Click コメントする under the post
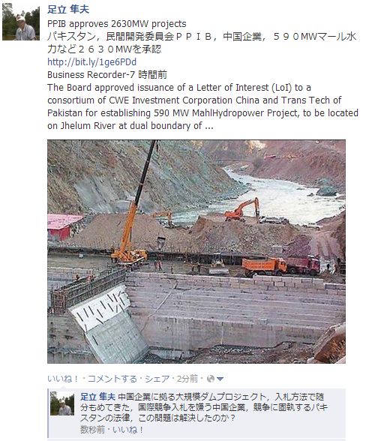 point(112,379)
